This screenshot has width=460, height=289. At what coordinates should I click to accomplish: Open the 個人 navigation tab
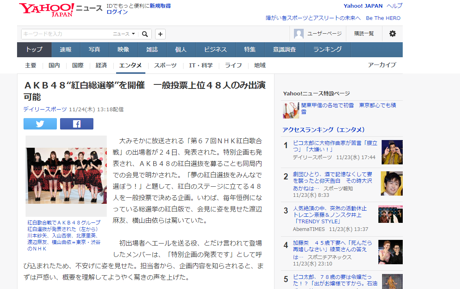pos(181,50)
